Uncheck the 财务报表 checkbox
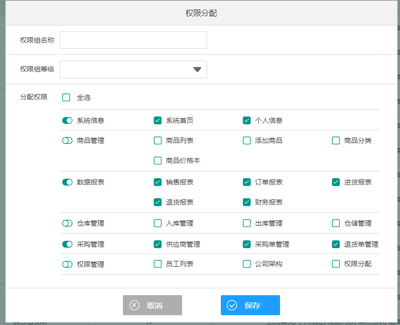400x325 pixels. pos(247,202)
